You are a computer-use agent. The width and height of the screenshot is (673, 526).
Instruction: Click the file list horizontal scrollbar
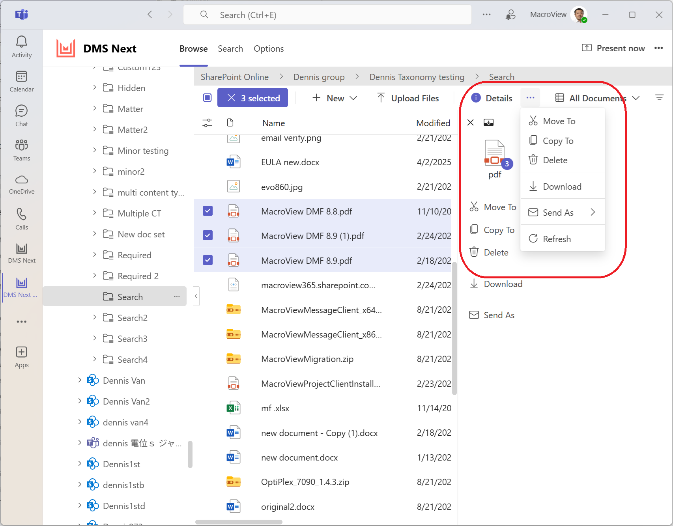(239, 522)
